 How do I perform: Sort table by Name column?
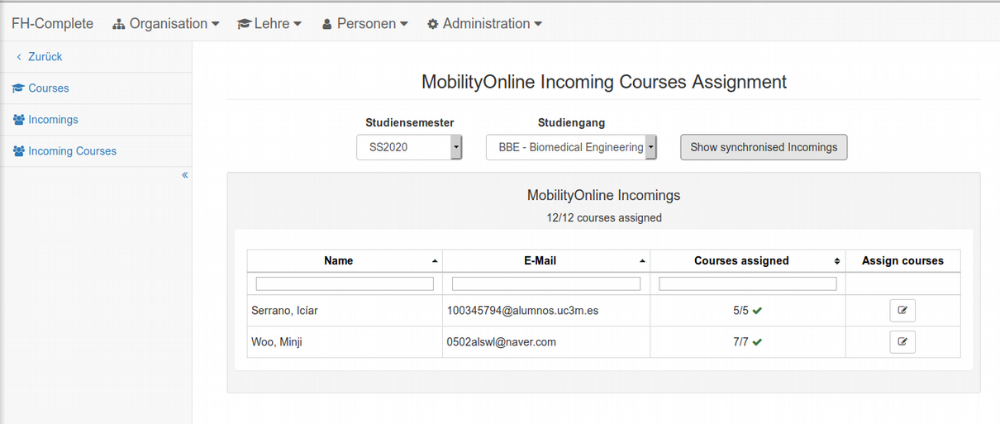coord(345,260)
